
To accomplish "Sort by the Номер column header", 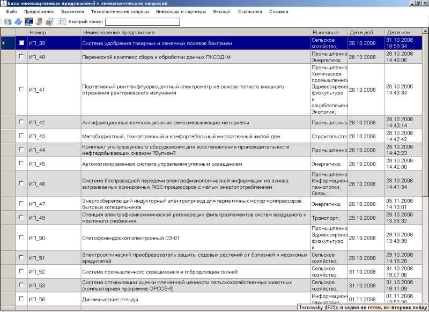I will pos(54,32).
